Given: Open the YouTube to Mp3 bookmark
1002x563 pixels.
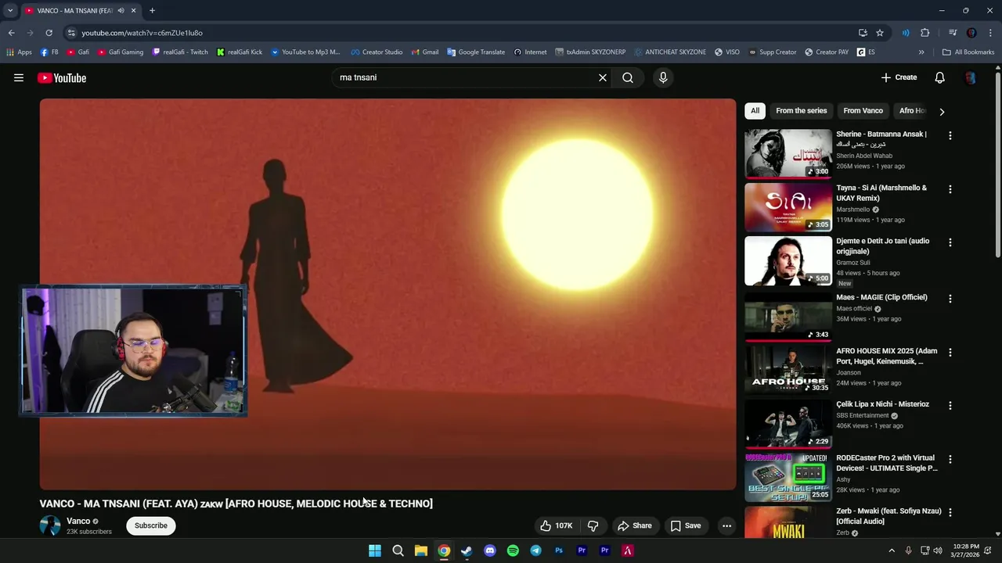Looking at the screenshot, I should click(305, 52).
